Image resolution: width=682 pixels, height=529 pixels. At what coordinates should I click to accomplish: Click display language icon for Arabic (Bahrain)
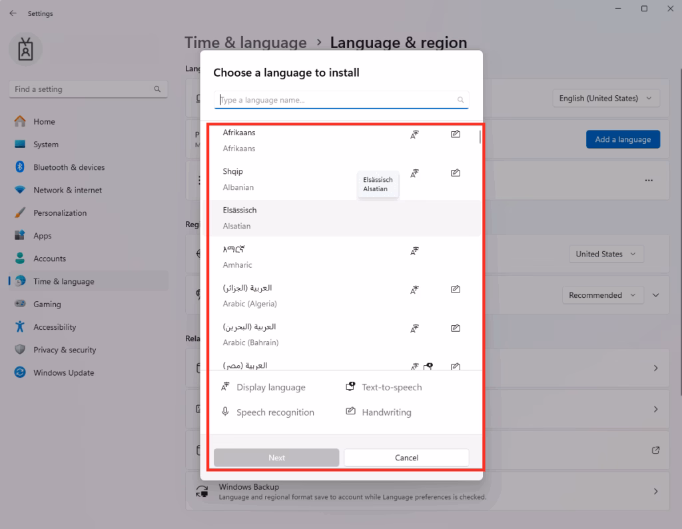click(414, 328)
